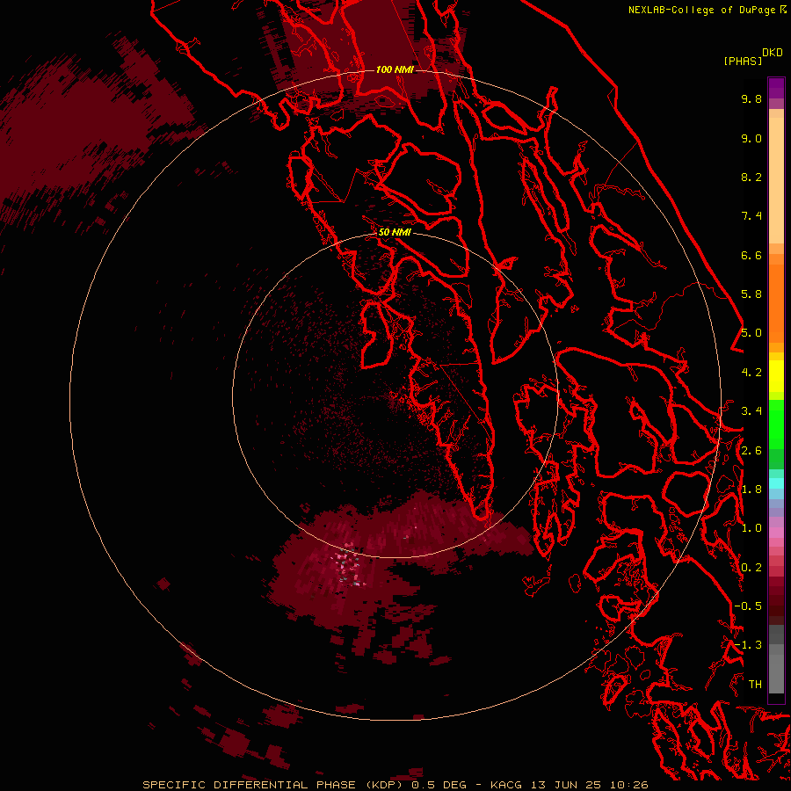Click the 5.8 value on the color scale
This screenshot has width=791, height=791.
click(751, 294)
